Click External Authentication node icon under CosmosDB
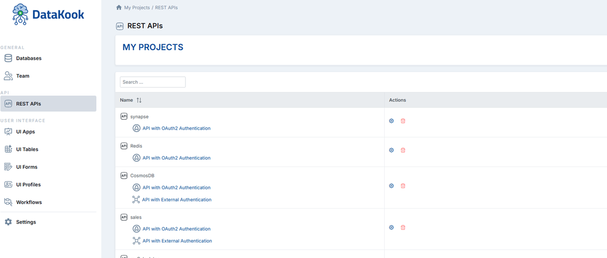This screenshot has height=258, width=607. 136,199
